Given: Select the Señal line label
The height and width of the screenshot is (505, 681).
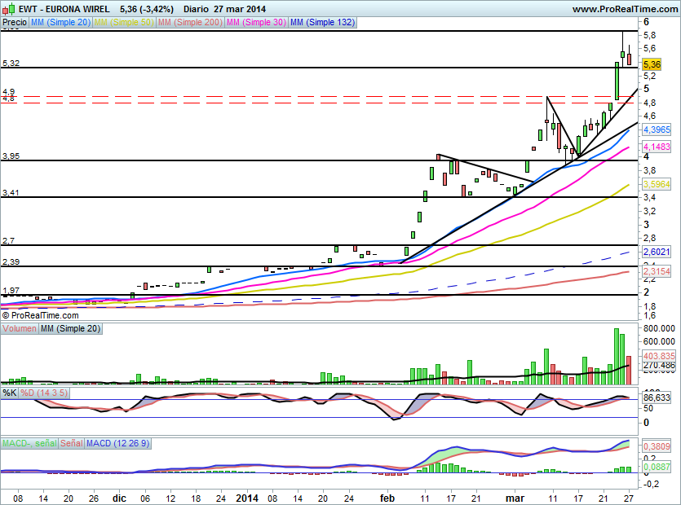Looking at the screenshot, I should (70, 444).
